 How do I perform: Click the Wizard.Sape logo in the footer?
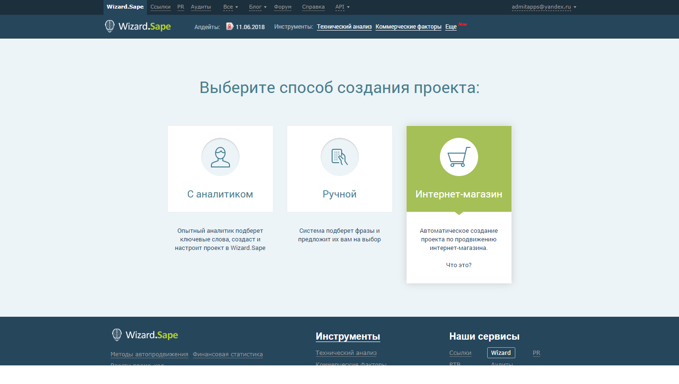tap(145, 334)
